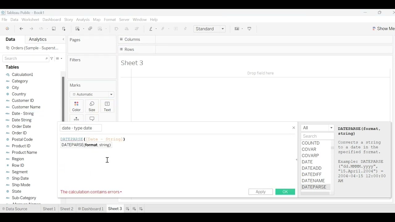Switch to the Sheet 1 tab
This screenshot has width=395, height=222.
point(49,209)
